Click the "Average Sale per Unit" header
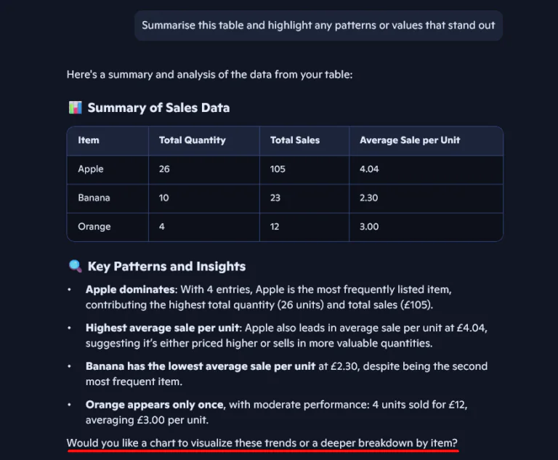 (x=409, y=140)
